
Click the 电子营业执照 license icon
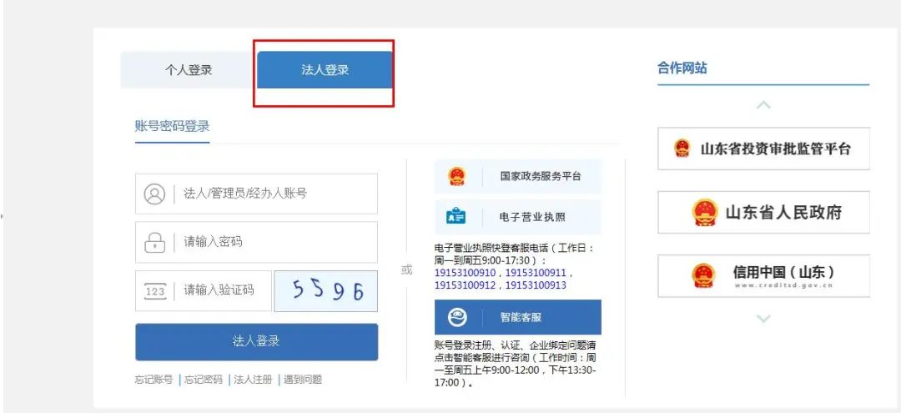(x=456, y=217)
